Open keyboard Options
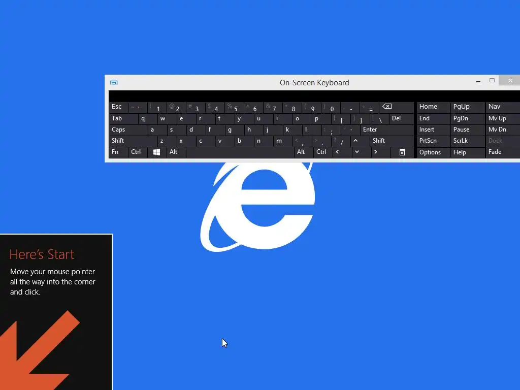This screenshot has width=520, height=390. pyautogui.click(x=433, y=152)
